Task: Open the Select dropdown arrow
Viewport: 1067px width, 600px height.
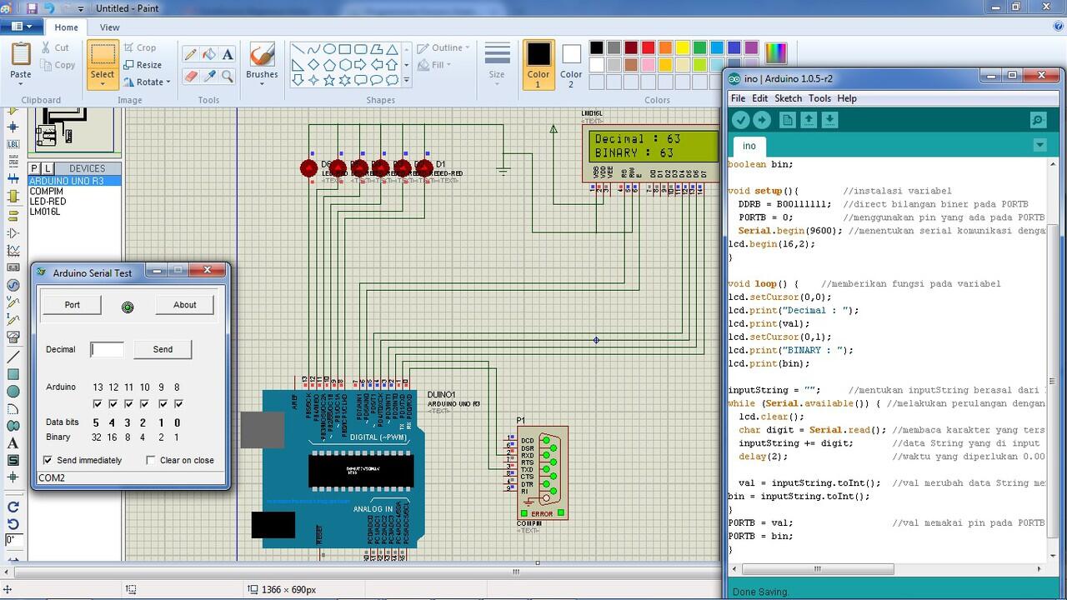Action: click(x=103, y=83)
